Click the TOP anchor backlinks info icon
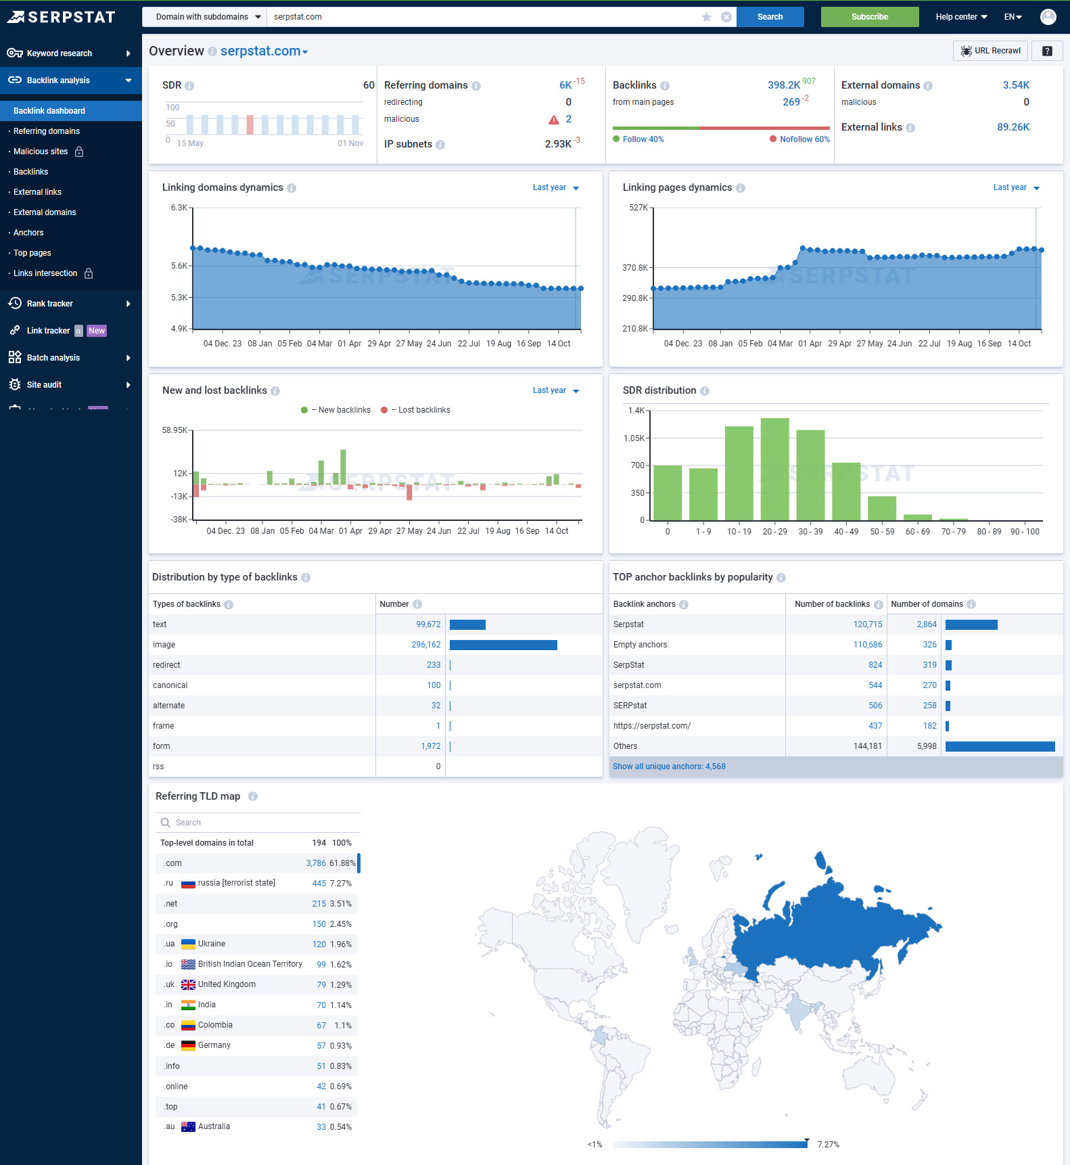1070x1165 pixels. point(781,578)
